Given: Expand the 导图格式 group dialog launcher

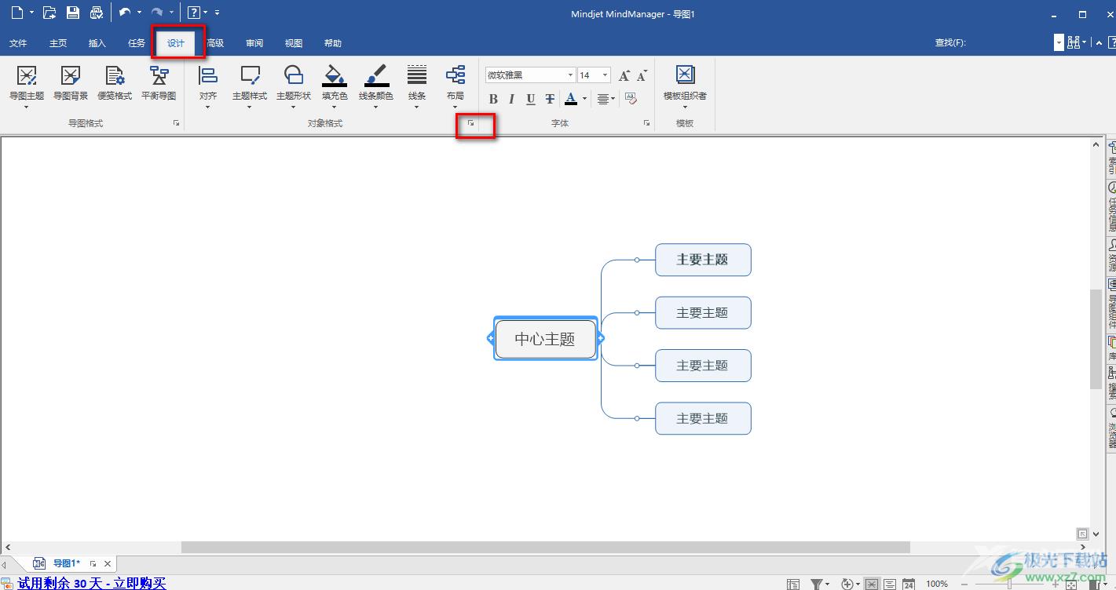Looking at the screenshot, I should pos(177,123).
